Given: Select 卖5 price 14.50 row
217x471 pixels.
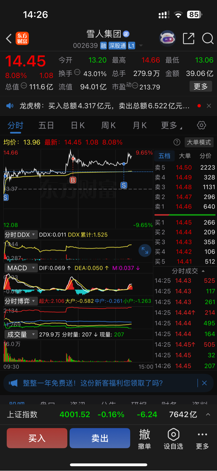Looking at the screenshot, I should [185, 168].
